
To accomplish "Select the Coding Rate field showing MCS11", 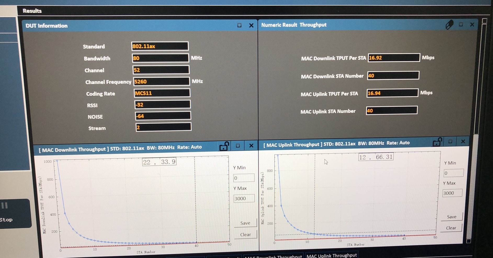I will pos(162,93).
